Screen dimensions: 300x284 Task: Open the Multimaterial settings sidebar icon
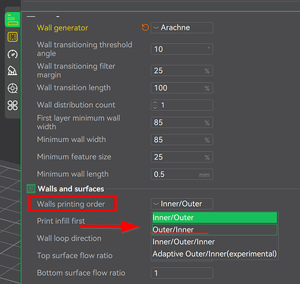coord(12,88)
